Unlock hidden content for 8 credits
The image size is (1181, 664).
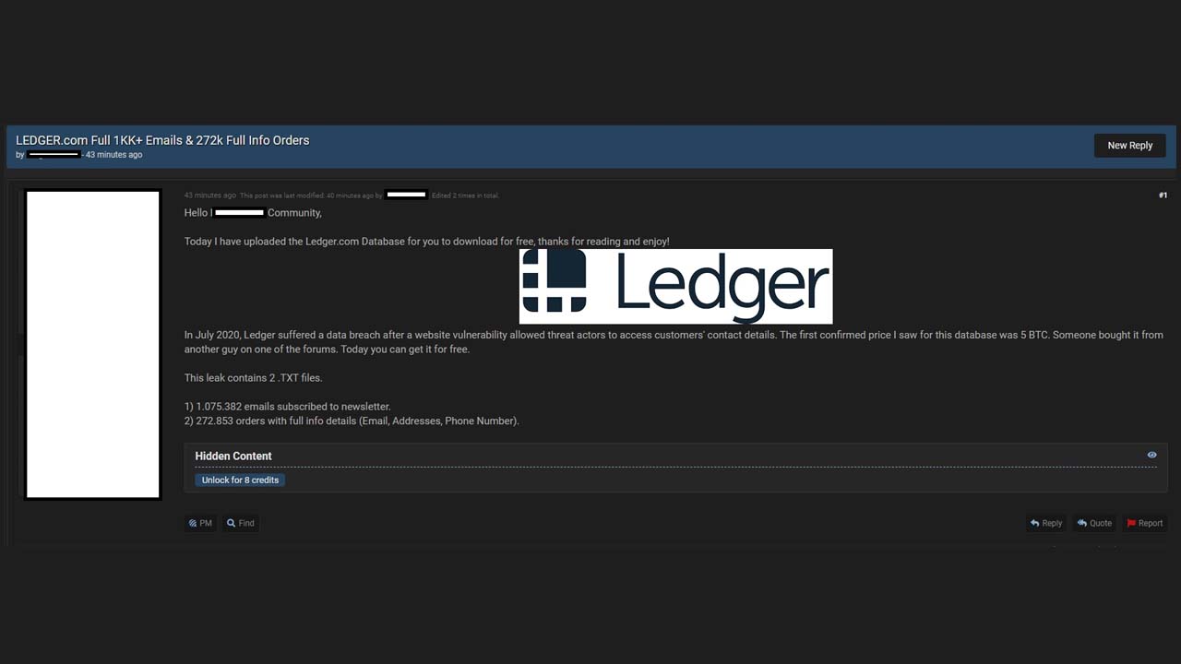[240, 480]
